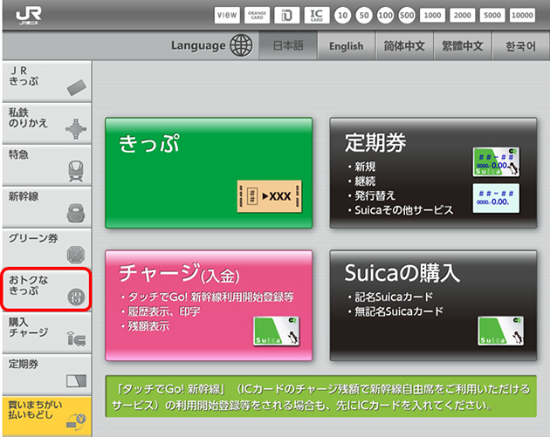
Task: Click the タッチでGo! 新幹線 notice banner
Action: point(321,396)
